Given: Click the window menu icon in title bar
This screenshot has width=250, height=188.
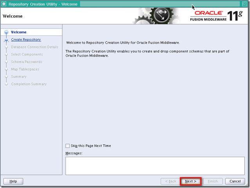Looking at the screenshot, I should (4, 4).
